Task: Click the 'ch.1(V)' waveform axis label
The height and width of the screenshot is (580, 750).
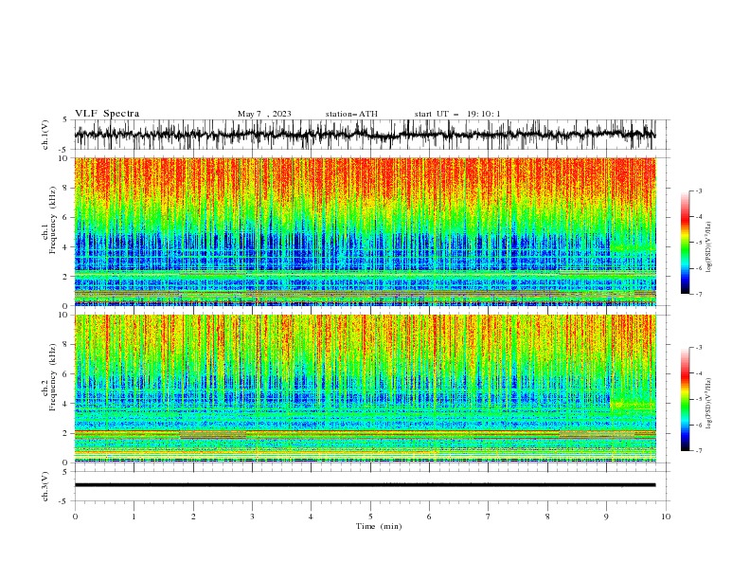Action: [45, 135]
